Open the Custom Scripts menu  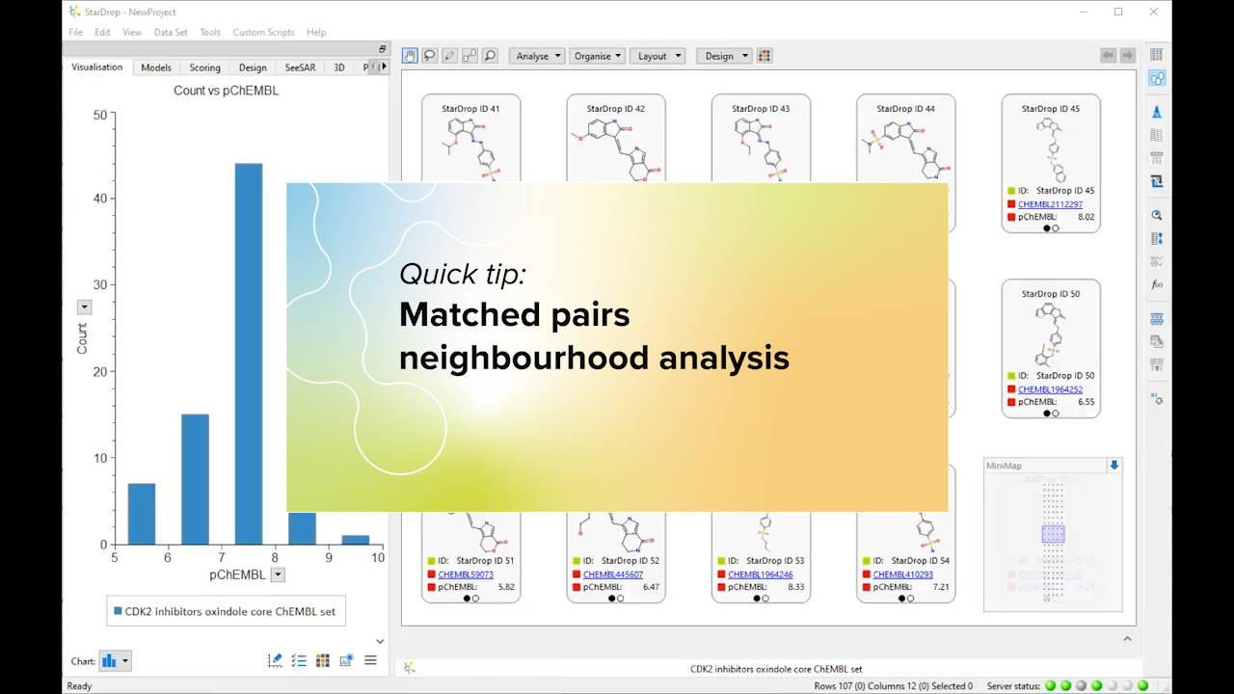tap(263, 32)
